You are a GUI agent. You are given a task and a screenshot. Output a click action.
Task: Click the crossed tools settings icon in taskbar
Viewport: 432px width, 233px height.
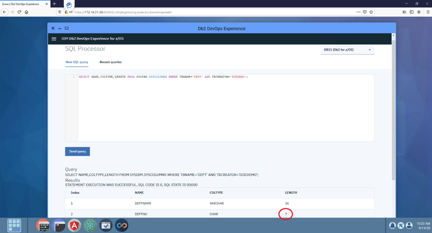401,225
